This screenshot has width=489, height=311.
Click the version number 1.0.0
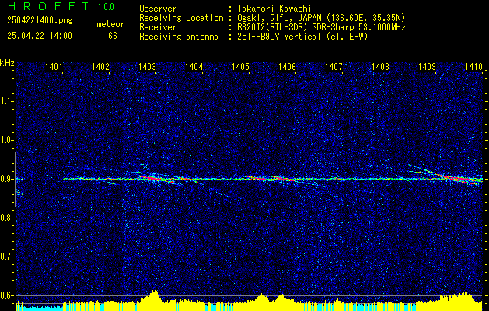tap(106, 7)
